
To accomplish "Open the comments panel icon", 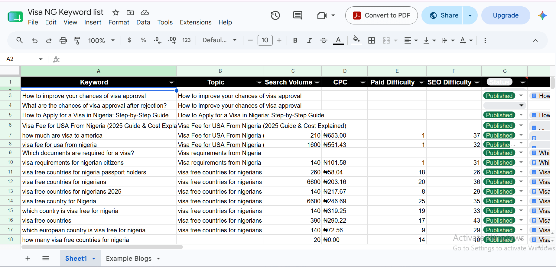I will click(x=298, y=15).
